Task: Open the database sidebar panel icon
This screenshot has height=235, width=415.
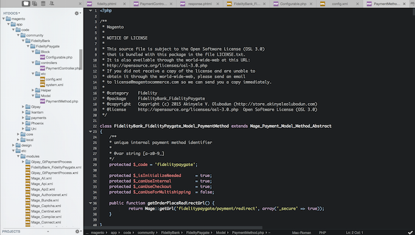Action: (x=43, y=4)
